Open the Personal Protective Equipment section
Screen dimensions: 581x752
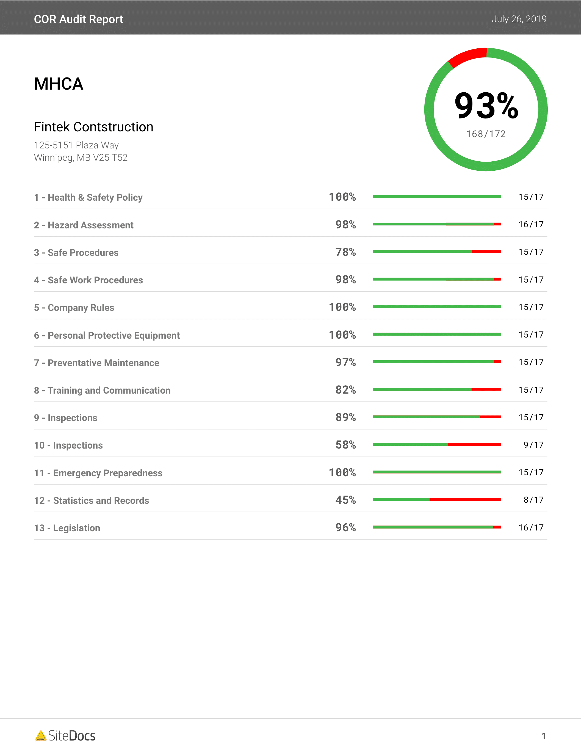107,335
